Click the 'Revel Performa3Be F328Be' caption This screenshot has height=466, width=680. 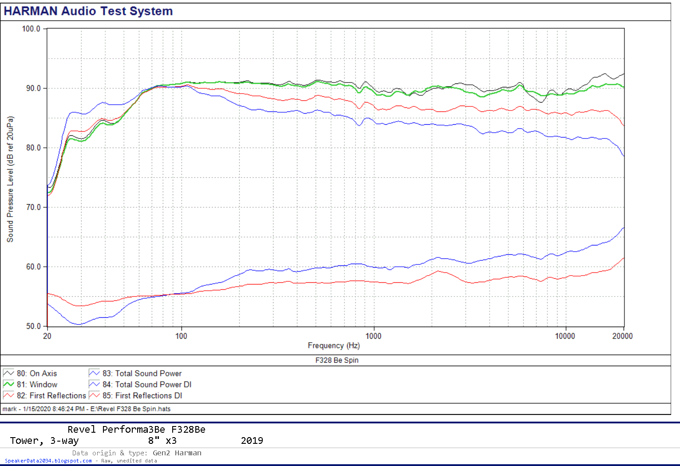pos(136,429)
